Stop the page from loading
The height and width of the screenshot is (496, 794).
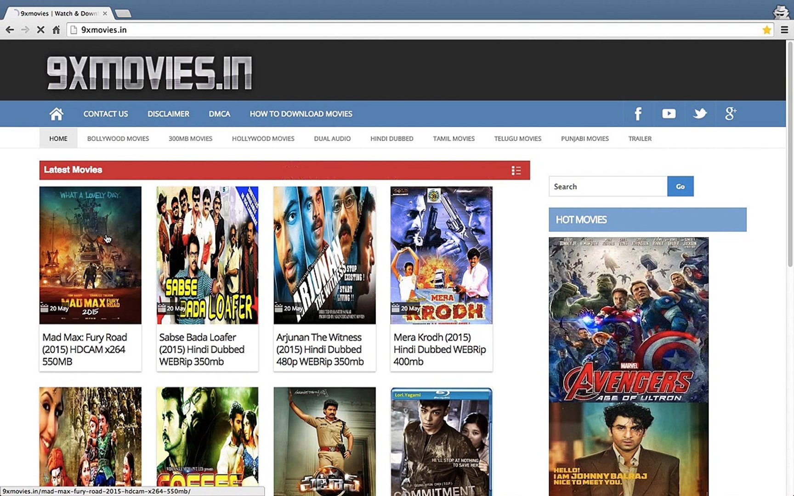40,30
